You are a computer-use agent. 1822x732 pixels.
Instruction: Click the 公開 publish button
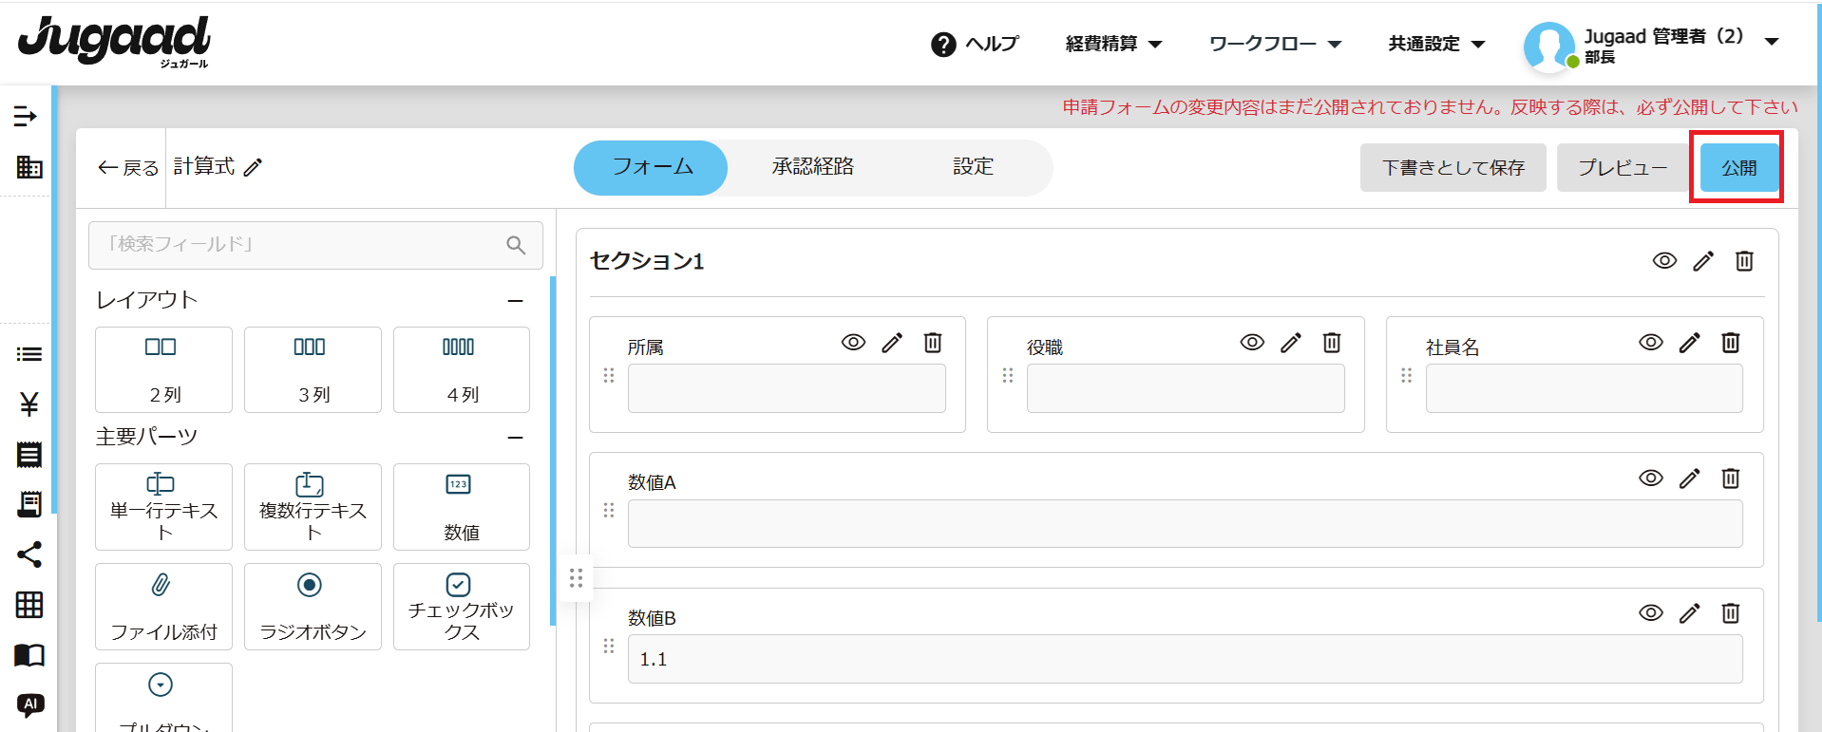(1738, 168)
